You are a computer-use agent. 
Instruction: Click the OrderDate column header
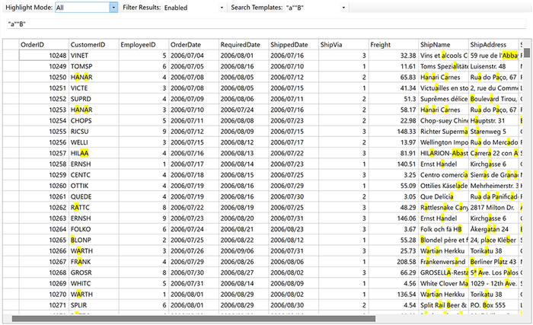click(193, 44)
